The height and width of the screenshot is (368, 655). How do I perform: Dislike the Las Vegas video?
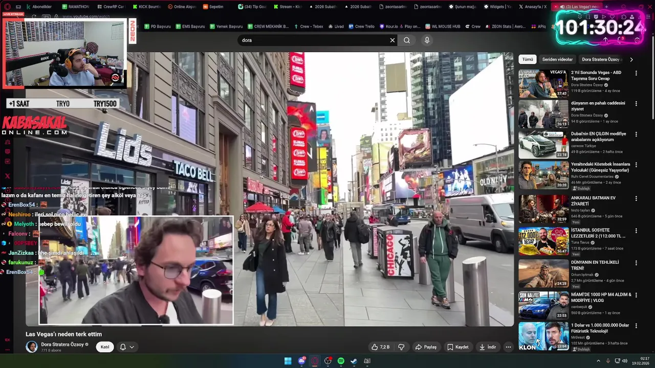401,347
